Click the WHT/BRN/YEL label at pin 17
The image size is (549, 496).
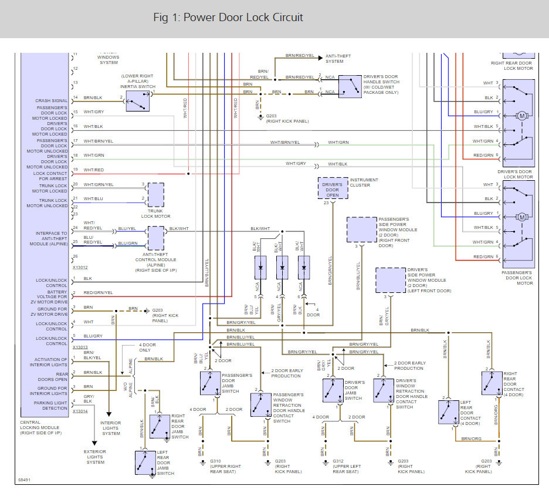[98, 141]
